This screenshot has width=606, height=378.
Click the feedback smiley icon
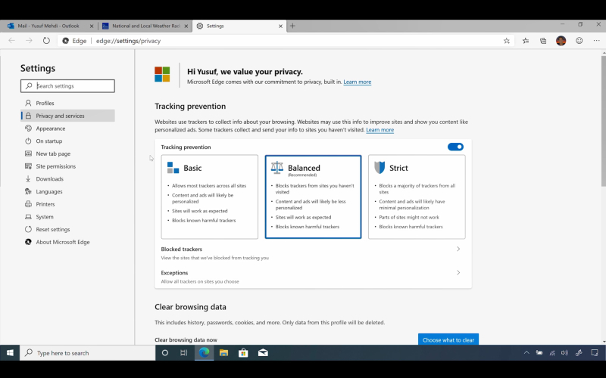point(579,41)
